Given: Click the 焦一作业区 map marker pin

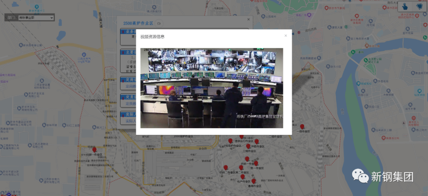Looking at the screenshot, I should [x=256, y=163].
